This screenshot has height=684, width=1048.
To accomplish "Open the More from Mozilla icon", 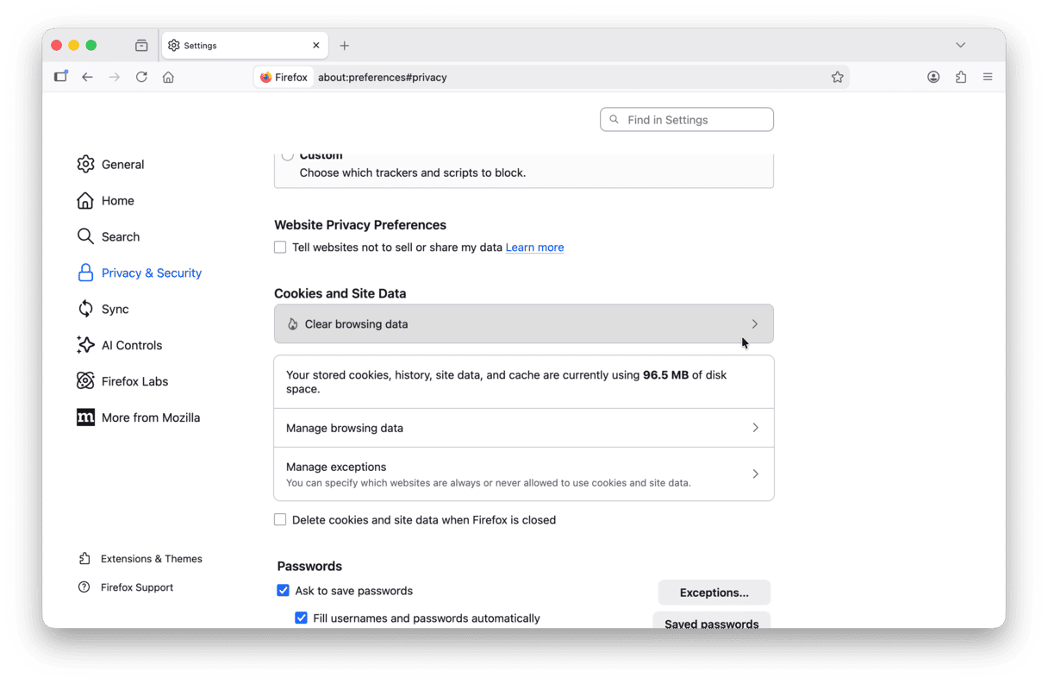I will point(85,417).
